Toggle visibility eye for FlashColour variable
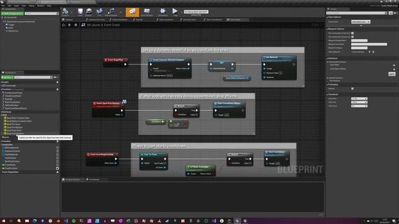The height and width of the screenshot is (224, 399). (x=57, y=158)
